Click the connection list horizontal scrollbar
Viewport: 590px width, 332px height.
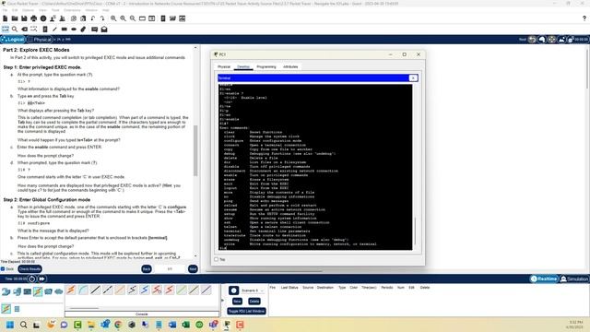pyautogui.click(x=84, y=308)
